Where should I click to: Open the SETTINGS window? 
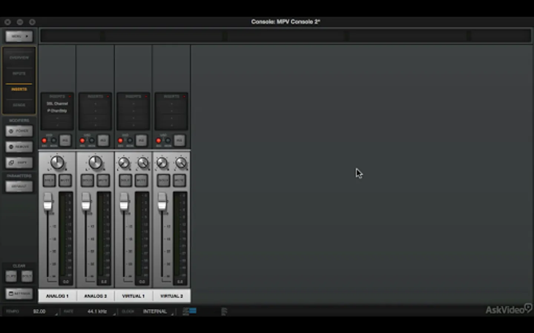[19, 294]
